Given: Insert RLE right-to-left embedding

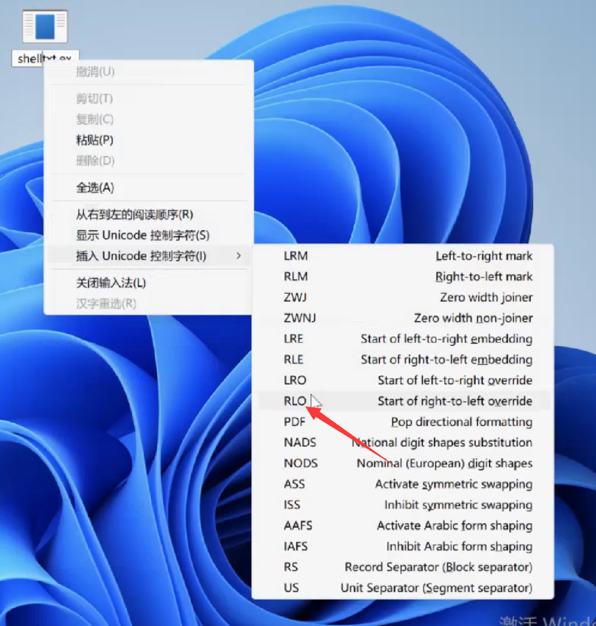Looking at the screenshot, I should click(404, 360).
